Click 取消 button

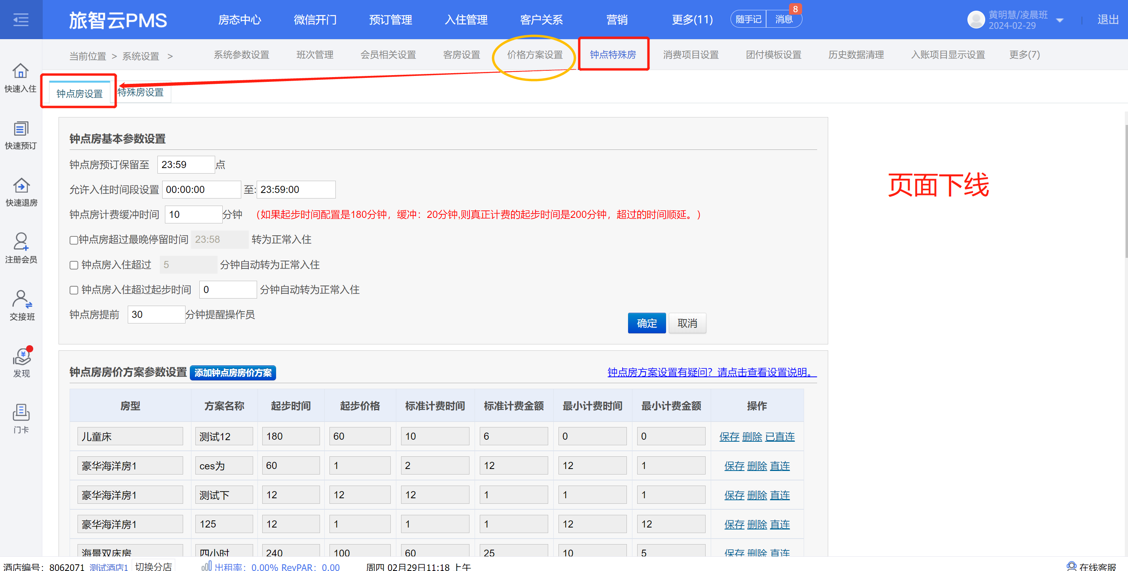(x=687, y=323)
